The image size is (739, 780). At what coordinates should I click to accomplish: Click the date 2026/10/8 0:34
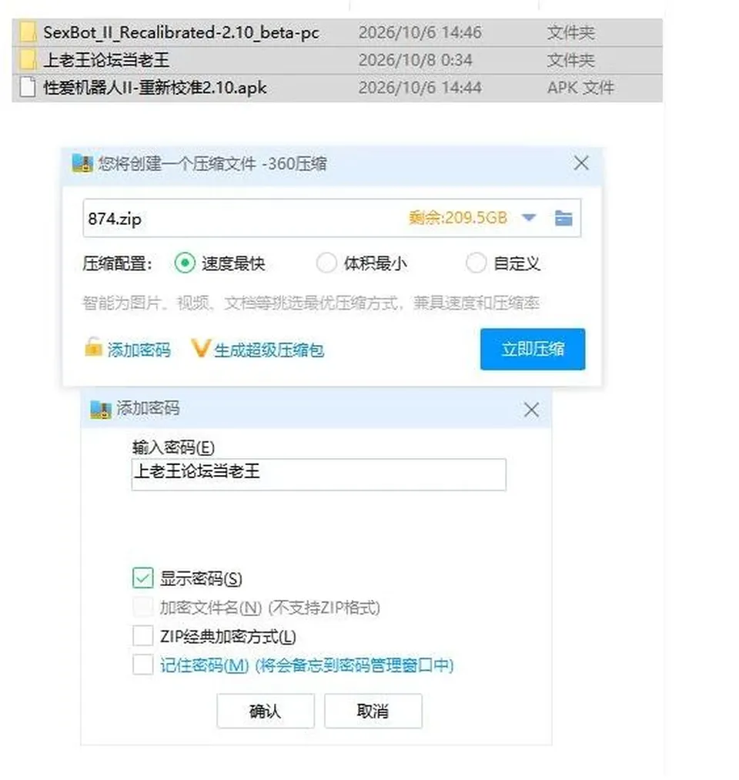pos(415,60)
